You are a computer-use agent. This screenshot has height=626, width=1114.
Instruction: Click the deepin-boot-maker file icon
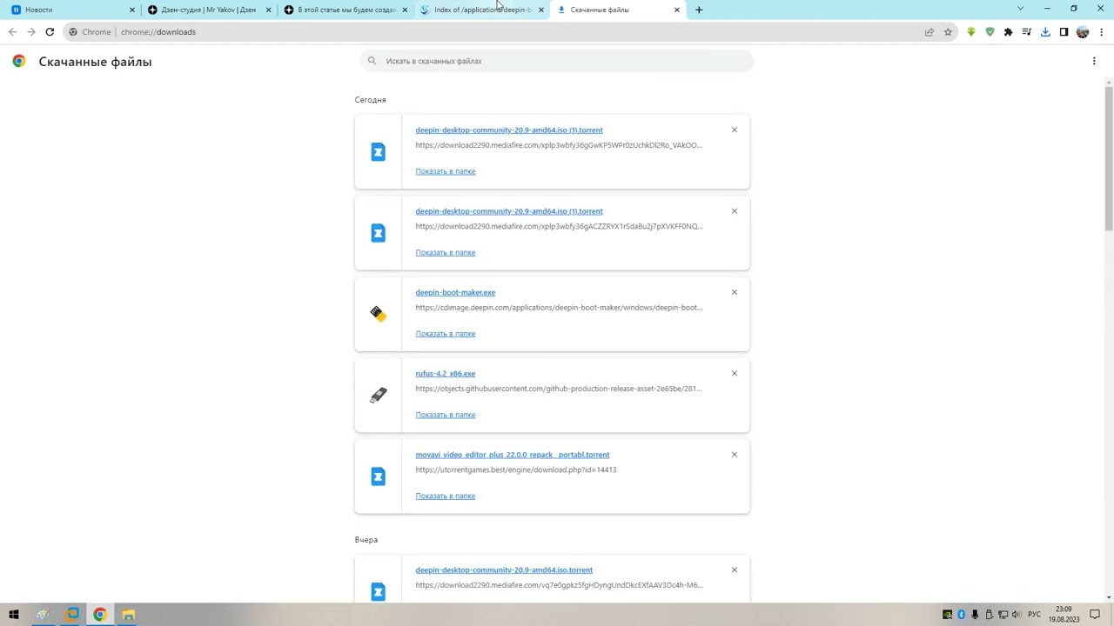coord(378,314)
